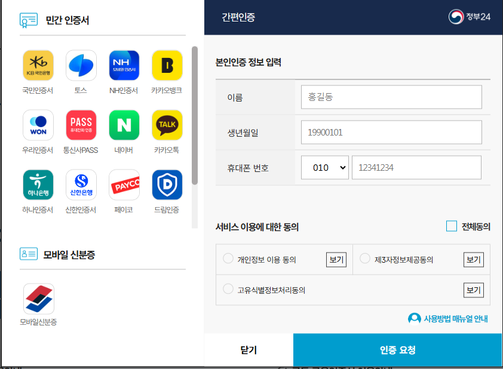
Task: Click the 간편인증 title text
Action: pos(238,17)
